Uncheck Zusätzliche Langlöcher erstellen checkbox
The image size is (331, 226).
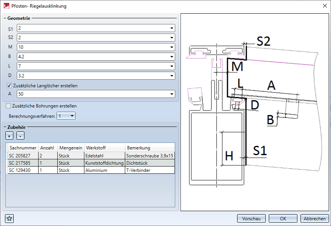click(10, 86)
